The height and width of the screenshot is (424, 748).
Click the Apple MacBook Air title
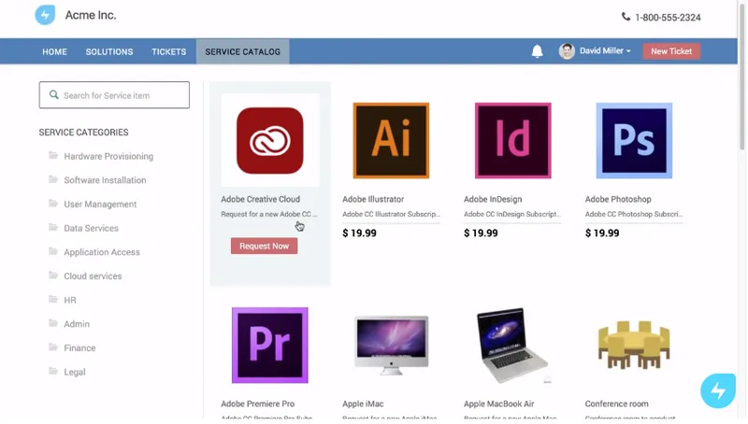499,403
